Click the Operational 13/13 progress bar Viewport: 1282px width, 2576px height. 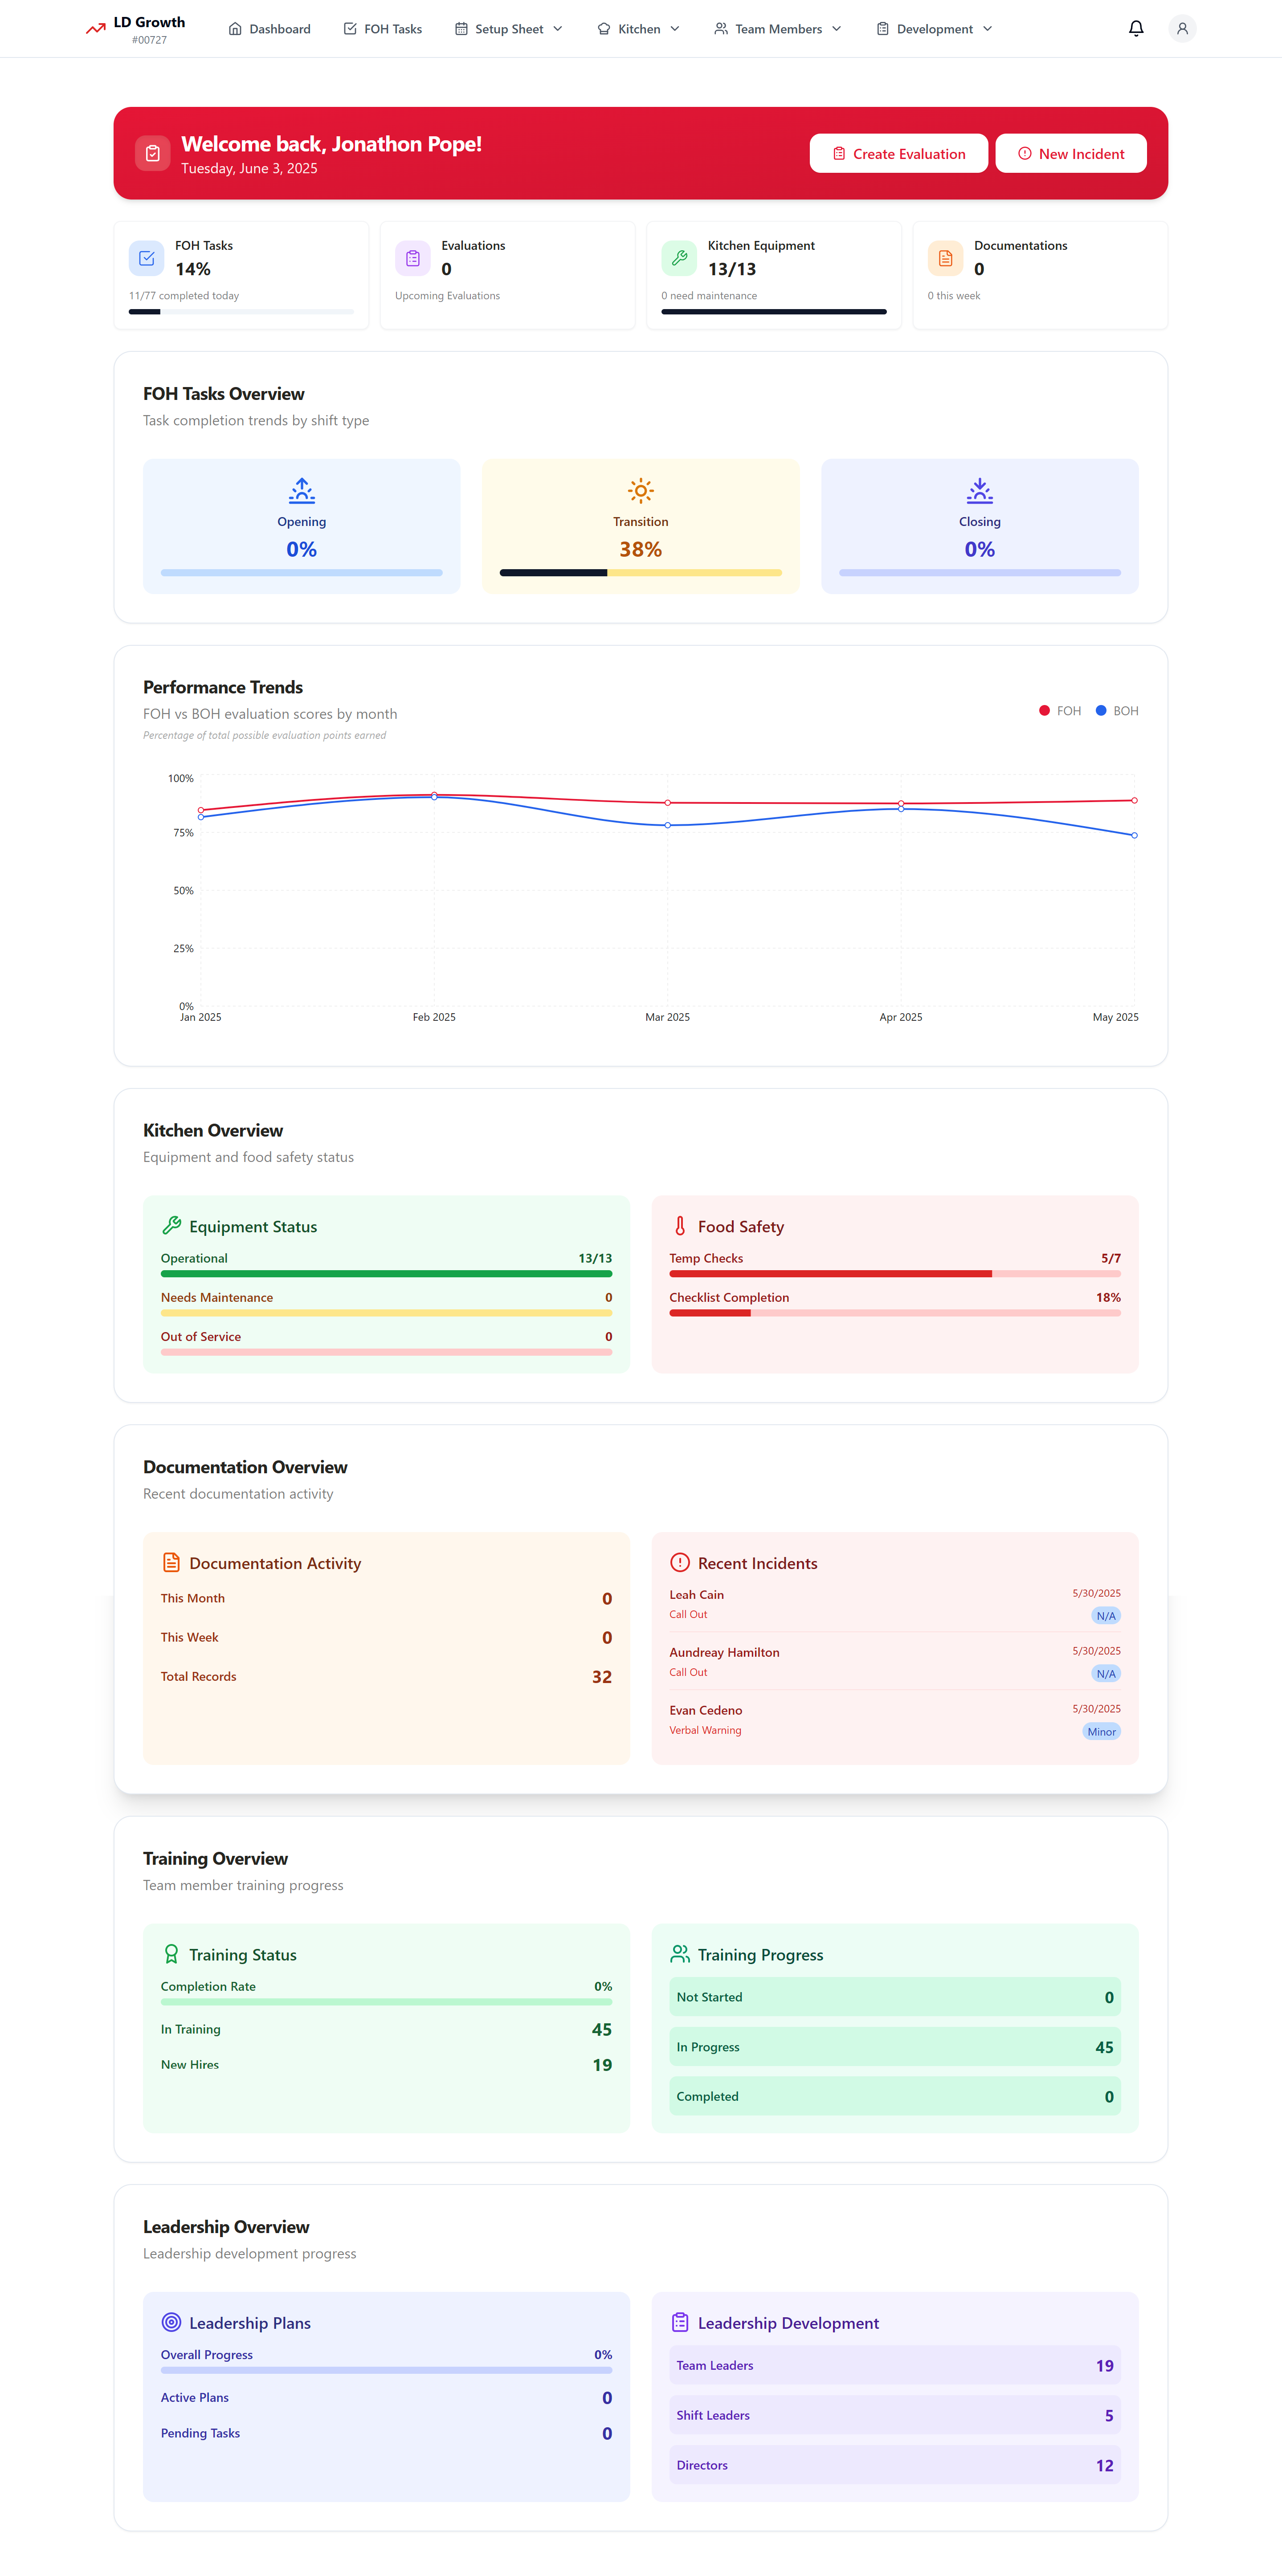click(386, 1274)
